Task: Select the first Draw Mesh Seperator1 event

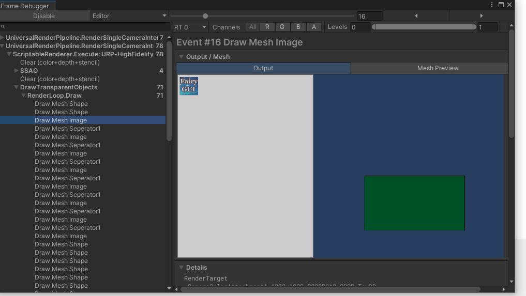Action: pos(67,129)
